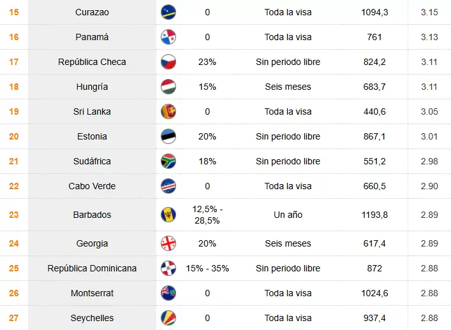The height and width of the screenshot is (330, 451).
Task: Click the Cabo Verde flag icon
Action: (x=168, y=186)
